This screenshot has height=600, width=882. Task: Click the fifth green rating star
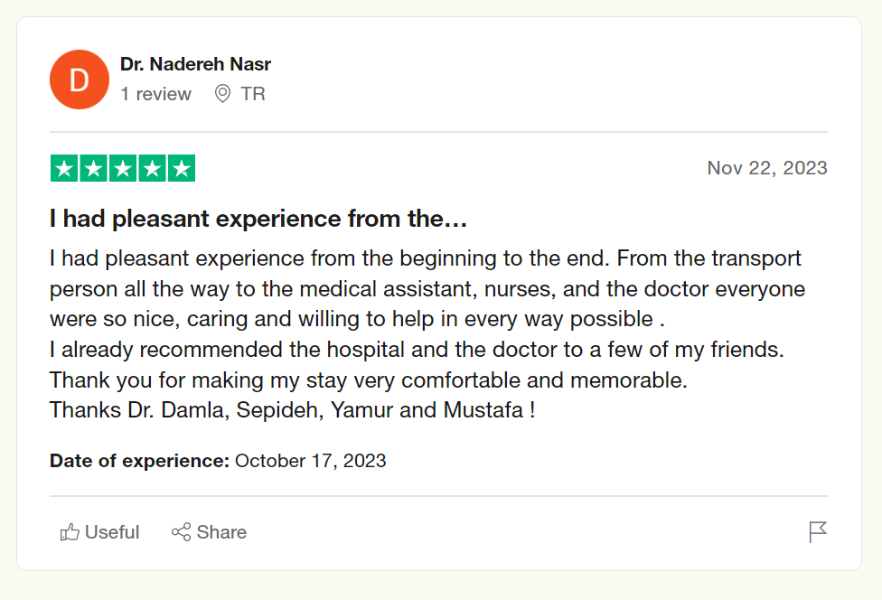182,168
